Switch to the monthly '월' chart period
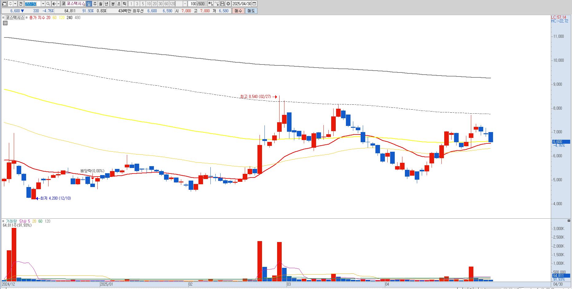Image resolution: width=572 pixels, height=289 pixels. click(100, 4)
